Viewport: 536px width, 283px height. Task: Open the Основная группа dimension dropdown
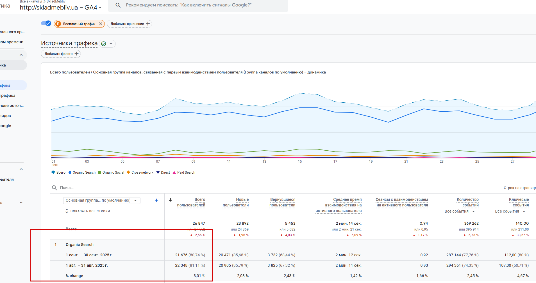coord(101,201)
